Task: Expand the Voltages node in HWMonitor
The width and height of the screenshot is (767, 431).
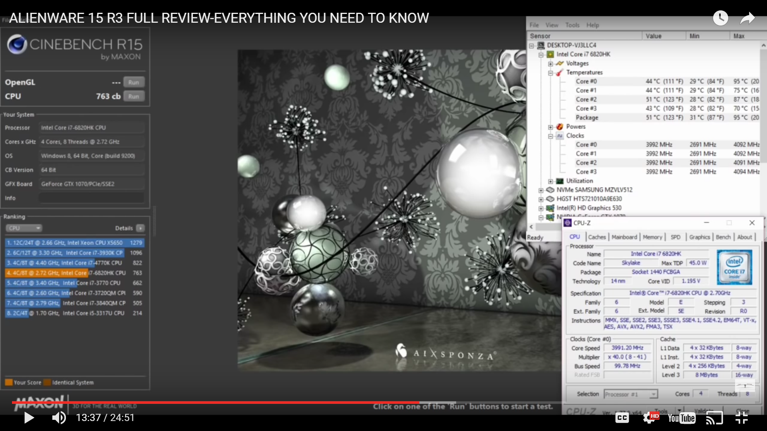Action: point(551,64)
